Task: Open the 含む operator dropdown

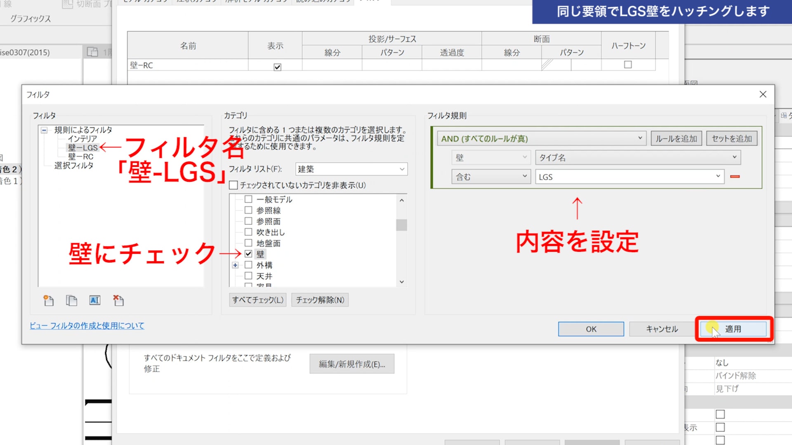Action: (x=491, y=176)
